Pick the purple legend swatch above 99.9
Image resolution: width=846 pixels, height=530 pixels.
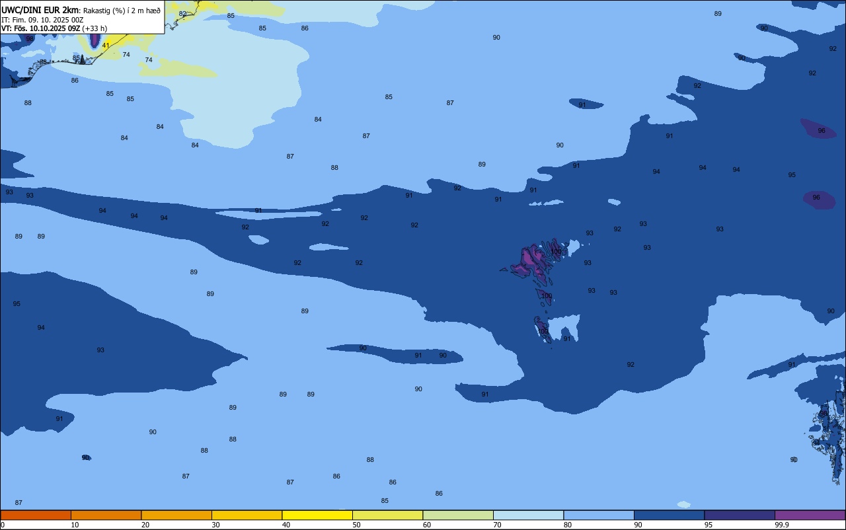pos(810,515)
